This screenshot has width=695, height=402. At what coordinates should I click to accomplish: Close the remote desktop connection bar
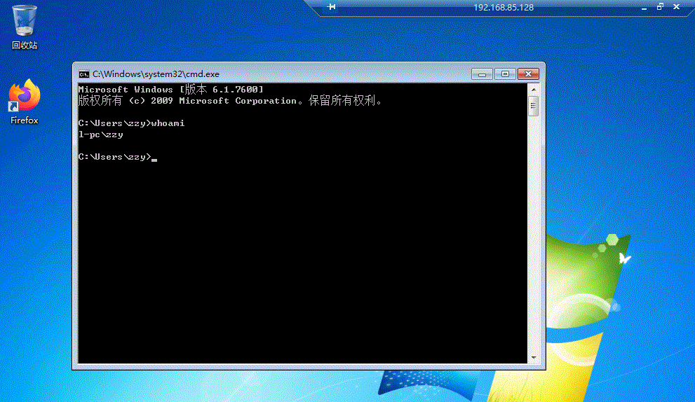pyautogui.click(x=676, y=6)
